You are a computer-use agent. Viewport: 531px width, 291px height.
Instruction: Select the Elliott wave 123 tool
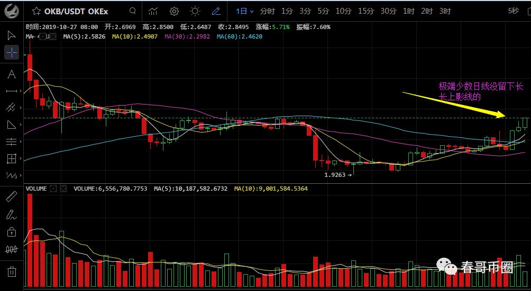(x=12, y=175)
